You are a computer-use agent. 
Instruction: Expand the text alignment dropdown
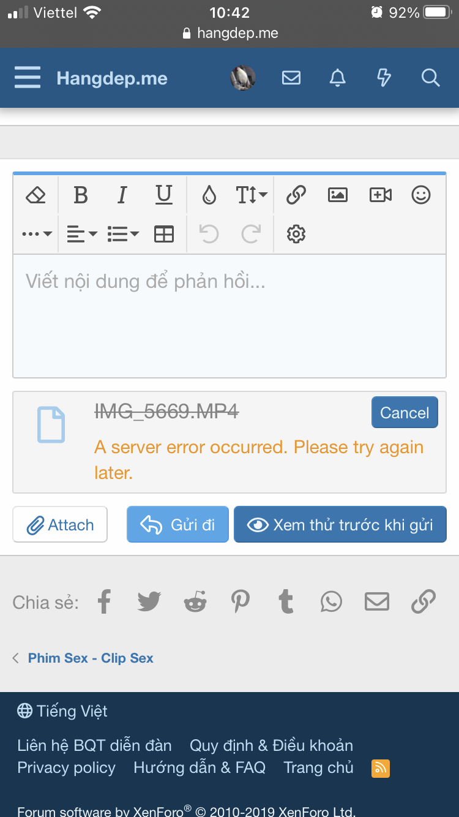81,234
